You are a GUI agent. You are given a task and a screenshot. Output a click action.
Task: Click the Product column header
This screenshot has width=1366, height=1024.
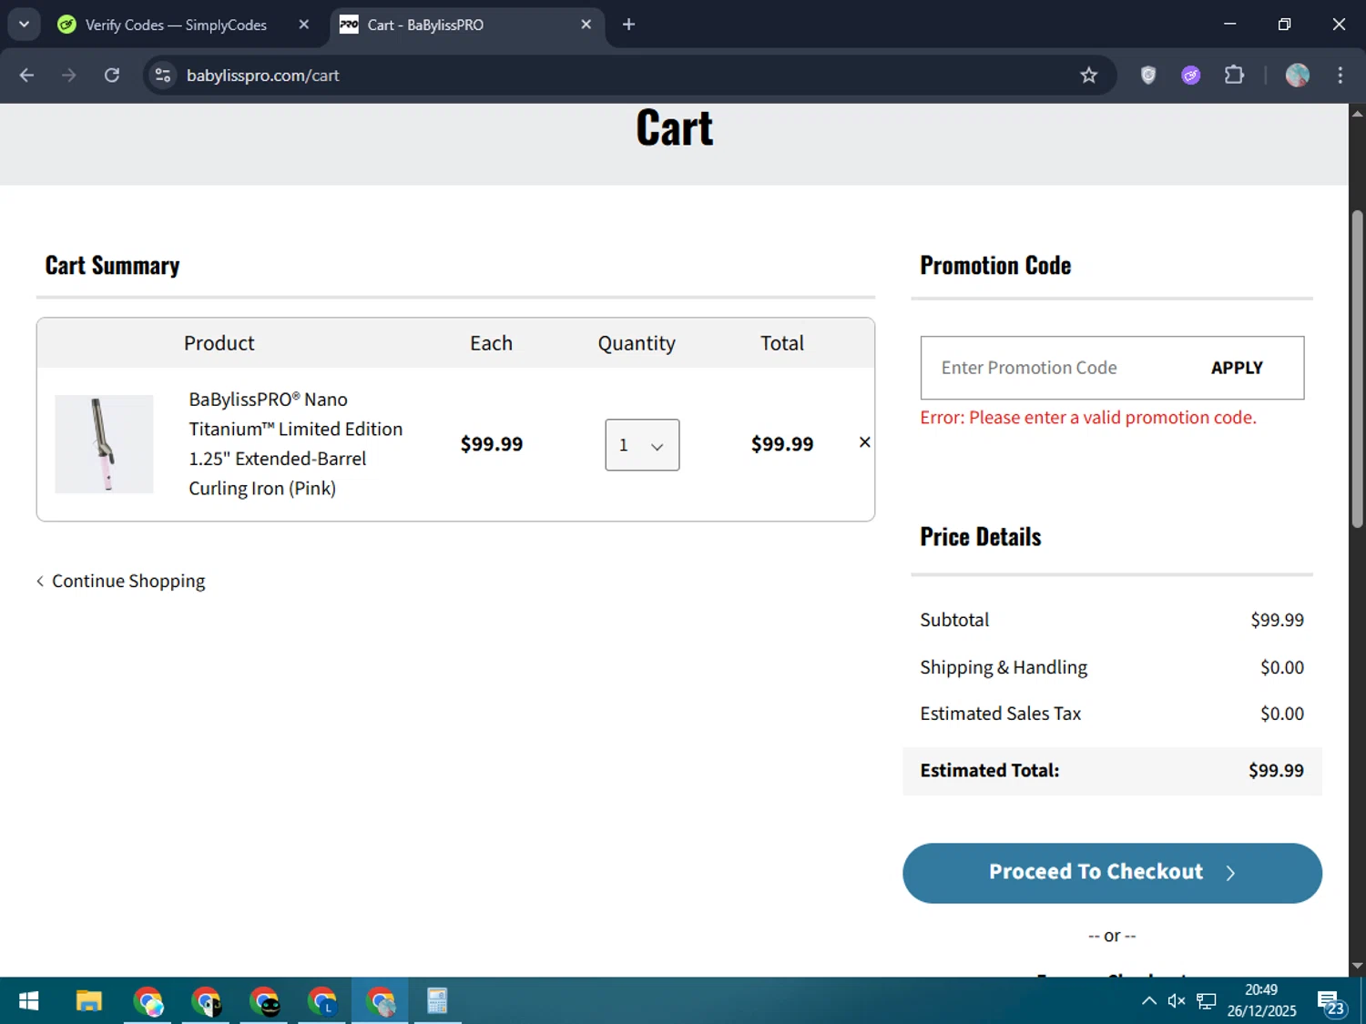tap(219, 343)
